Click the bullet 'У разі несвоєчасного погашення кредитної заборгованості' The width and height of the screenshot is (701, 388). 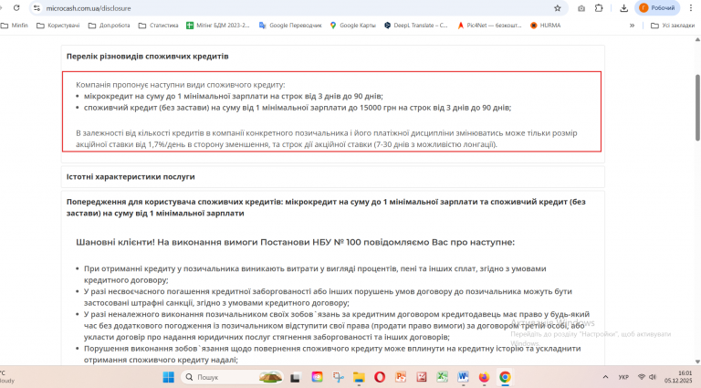click(x=328, y=298)
